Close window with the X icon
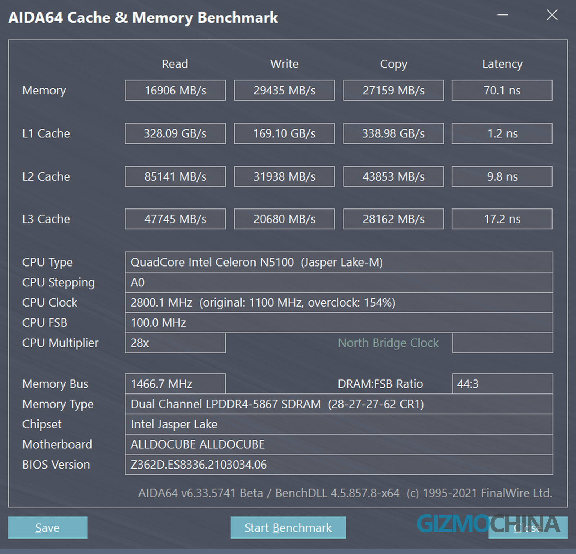The image size is (576, 554). (551, 15)
